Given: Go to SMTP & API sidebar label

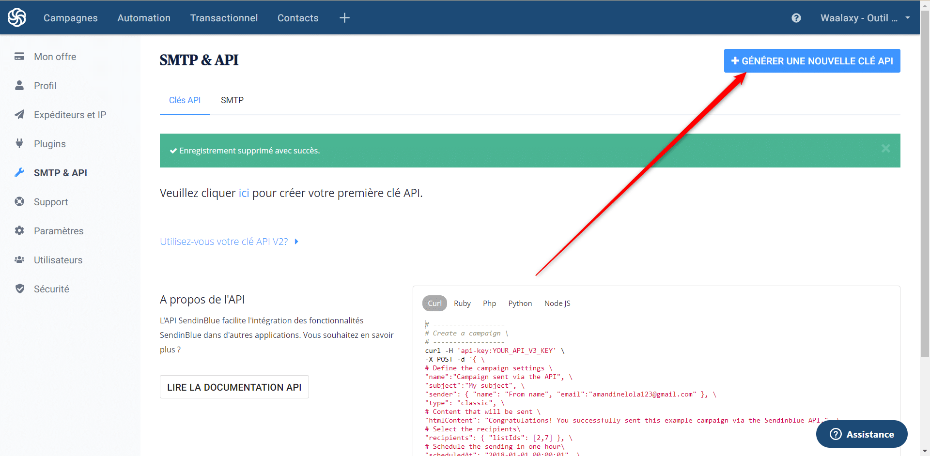Looking at the screenshot, I should [x=61, y=173].
